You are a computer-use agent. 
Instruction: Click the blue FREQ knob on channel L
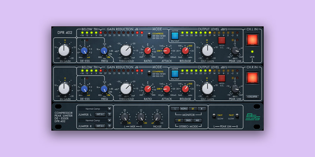[x=104, y=51]
